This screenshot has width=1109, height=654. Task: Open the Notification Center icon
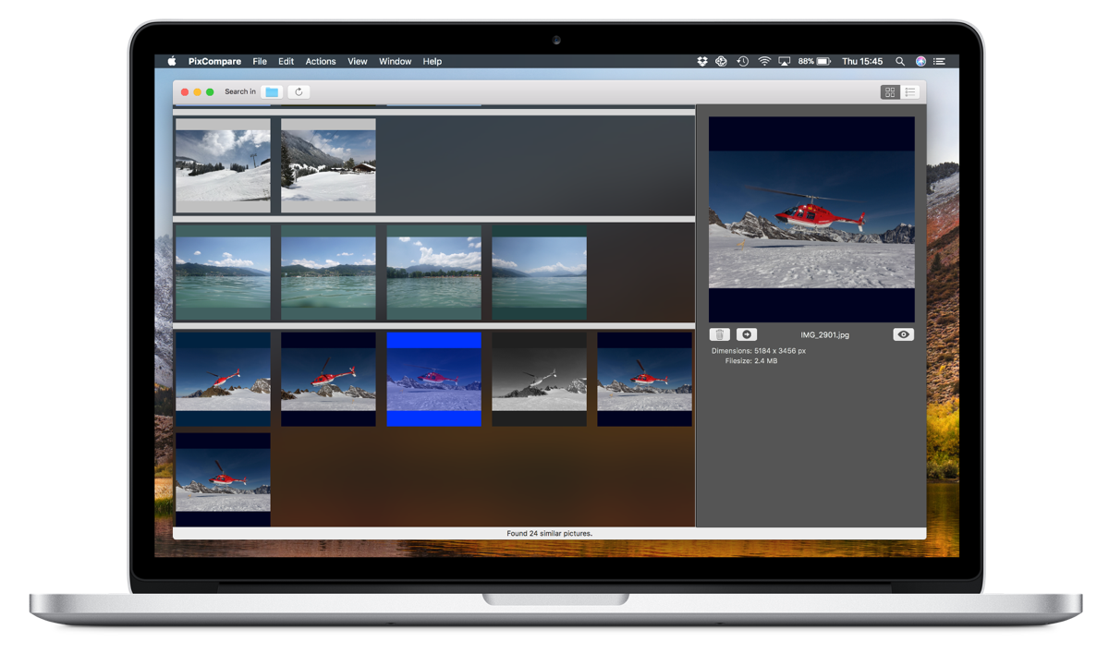pos(940,61)
